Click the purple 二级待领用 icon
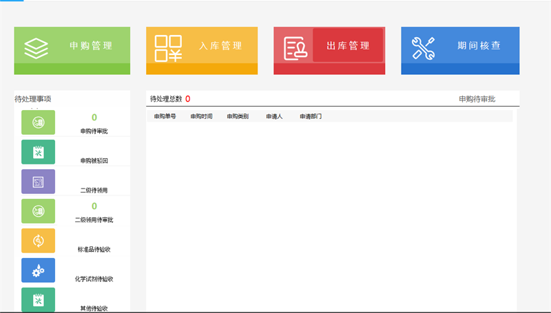Image resolution: width=551 pixels, height=313 pixels. click(38, 182)
